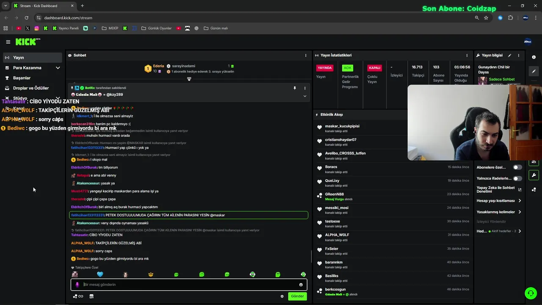Click the channel points infinity icon below chat

pyautogui.click(x=78, y=297)
